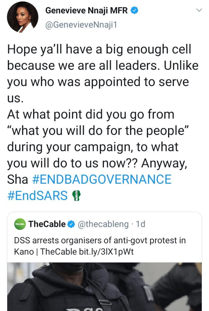Click the verified badge beside Genevieve Nnaji MFR
The width and height of the screenshot is (209, 311).
click(x=135, y=11)
